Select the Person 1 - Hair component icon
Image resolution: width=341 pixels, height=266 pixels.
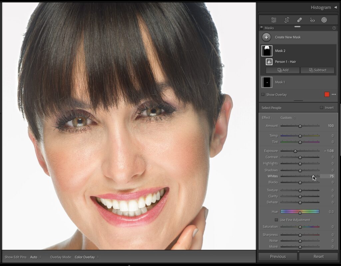[x=269, y=62]
